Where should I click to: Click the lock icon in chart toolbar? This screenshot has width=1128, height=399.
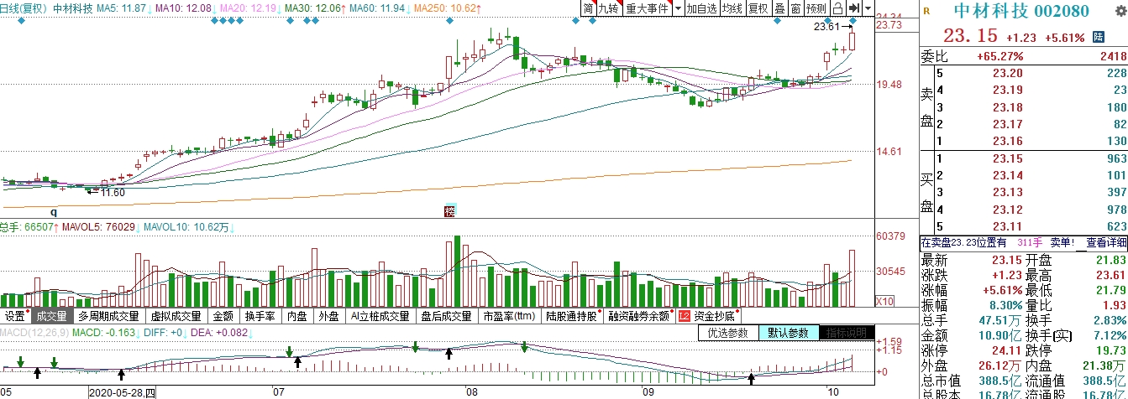[x=837, y=8]
